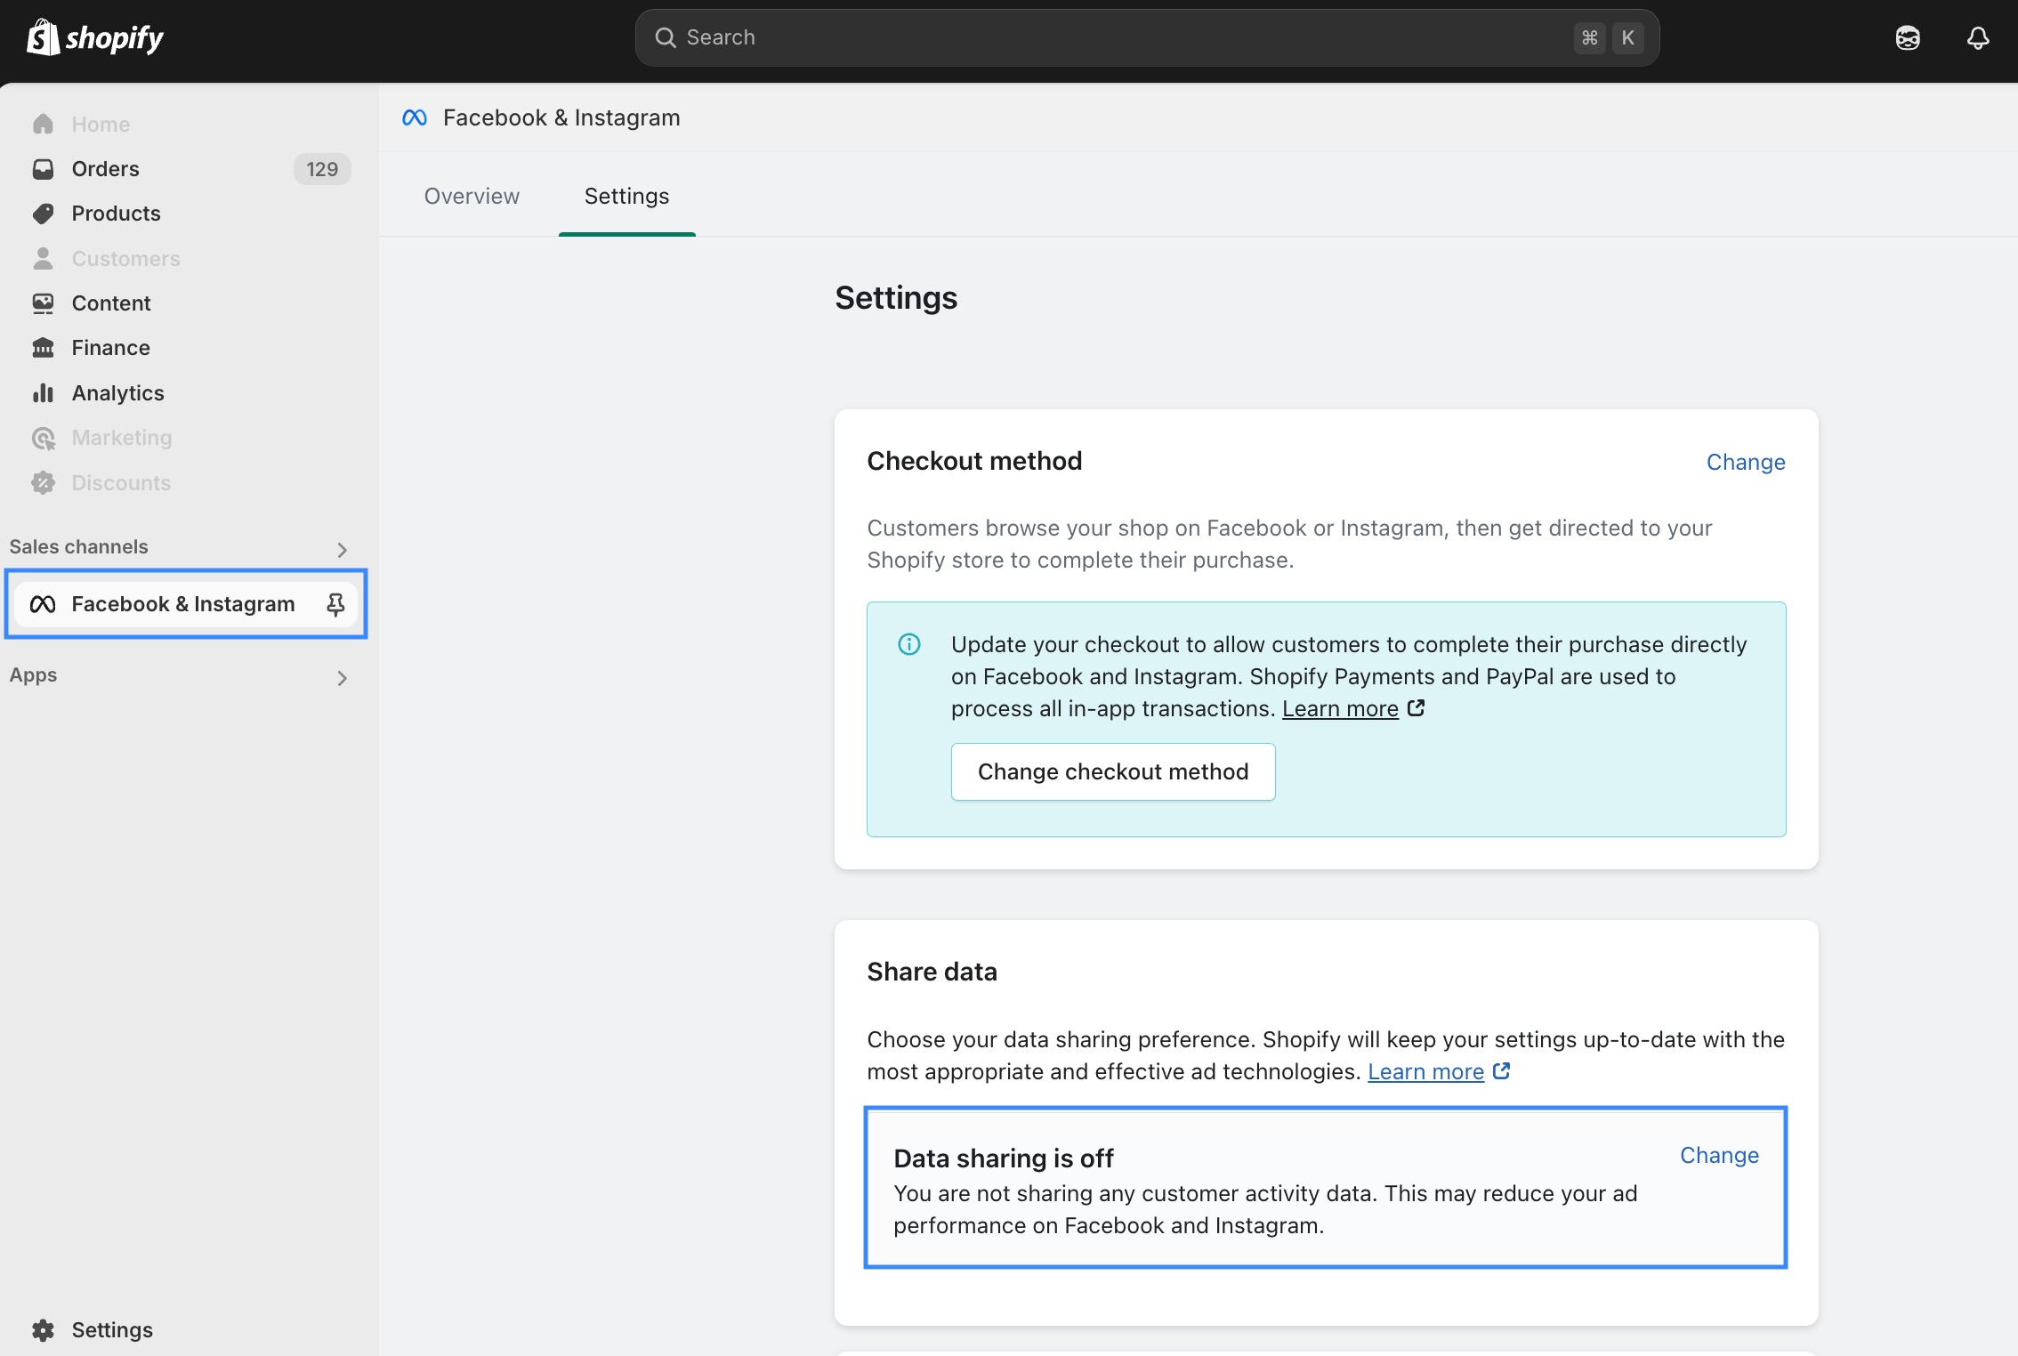
Task: Click Change link for Checkout method
Action: [1745, 462]
